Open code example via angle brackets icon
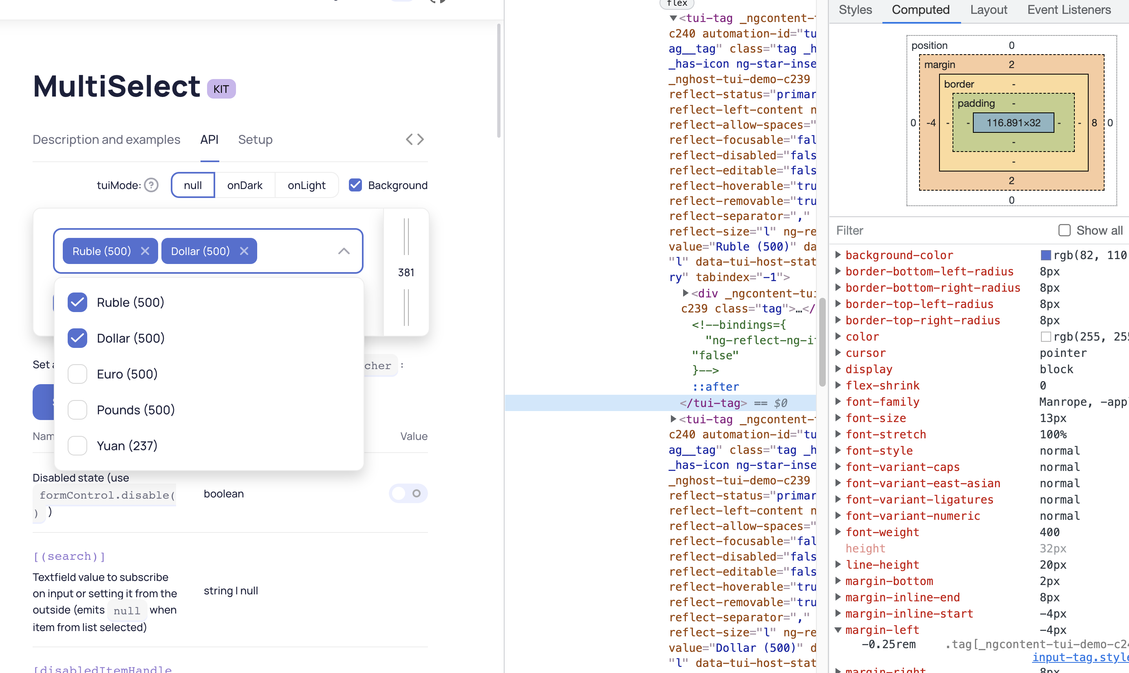The image size is (1129, 673). click(415, 139)
